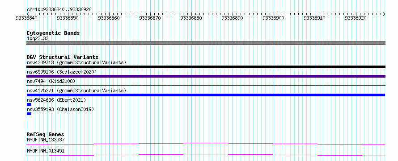Open the RefSeq Genes track title
This screenshot has width=398, height=161.
point(46,134)
